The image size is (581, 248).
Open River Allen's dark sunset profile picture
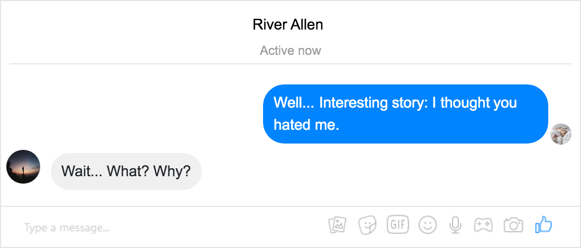23,167
